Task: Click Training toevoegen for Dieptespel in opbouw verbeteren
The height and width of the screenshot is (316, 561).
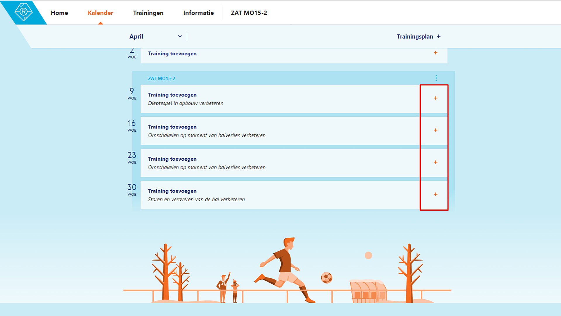Action: 172,95
